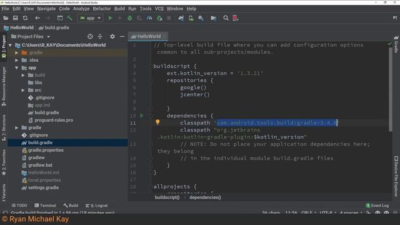Open the TODO tool window
This screenshot has width=400, height=225.
coord(19,206)
